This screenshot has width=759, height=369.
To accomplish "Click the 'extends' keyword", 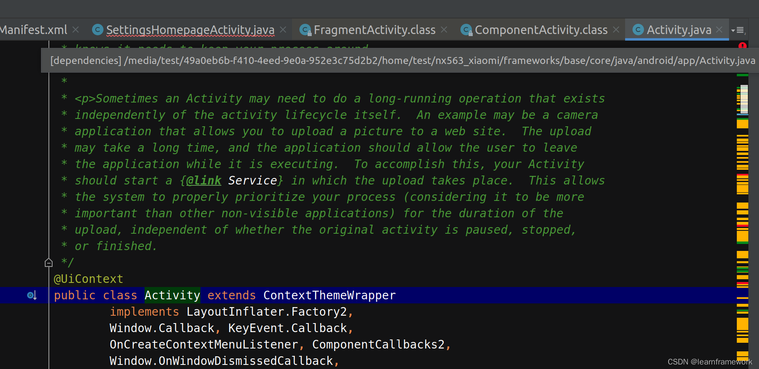I will coord(232,295).
